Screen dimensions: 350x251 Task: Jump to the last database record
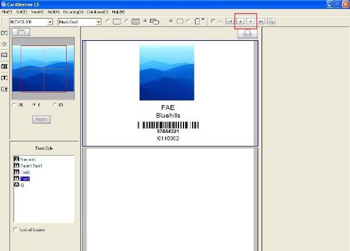tap(261, 22)
